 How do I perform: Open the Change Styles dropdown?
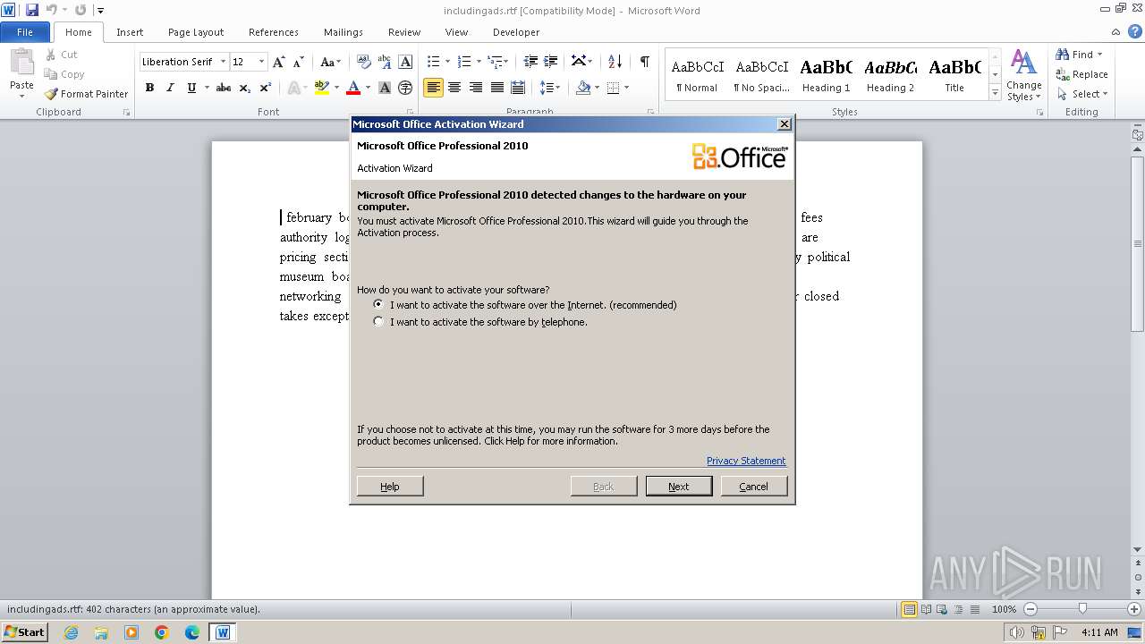[1023, 76]
